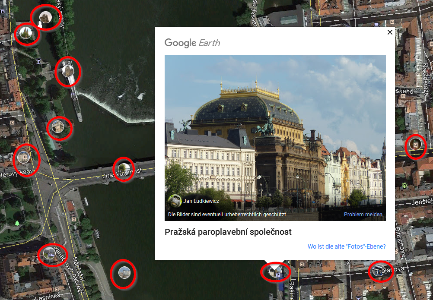Image resolution: width=433 pixels, height=300 pixels.
Task: Click the National Theatre photo in popup
Action: click(x=275, y=129)
